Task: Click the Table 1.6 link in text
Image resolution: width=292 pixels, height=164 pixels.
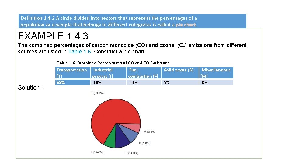Action: [x=79, y=52]
